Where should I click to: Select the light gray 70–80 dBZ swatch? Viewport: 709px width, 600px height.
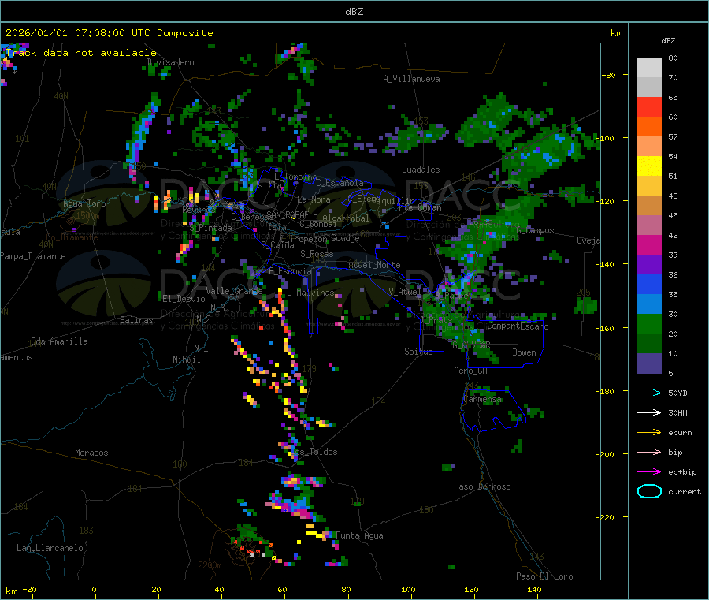coord(649,68)
